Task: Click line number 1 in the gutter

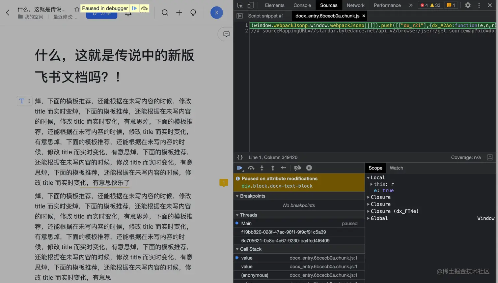Action: 246,25
